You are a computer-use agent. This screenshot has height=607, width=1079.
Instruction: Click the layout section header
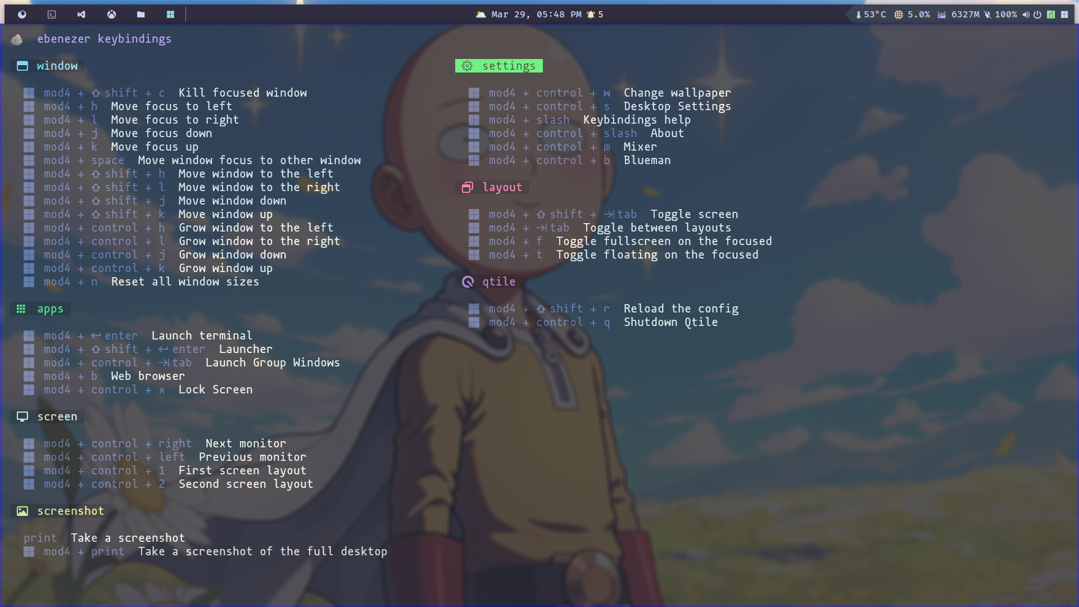coord(492,187)
